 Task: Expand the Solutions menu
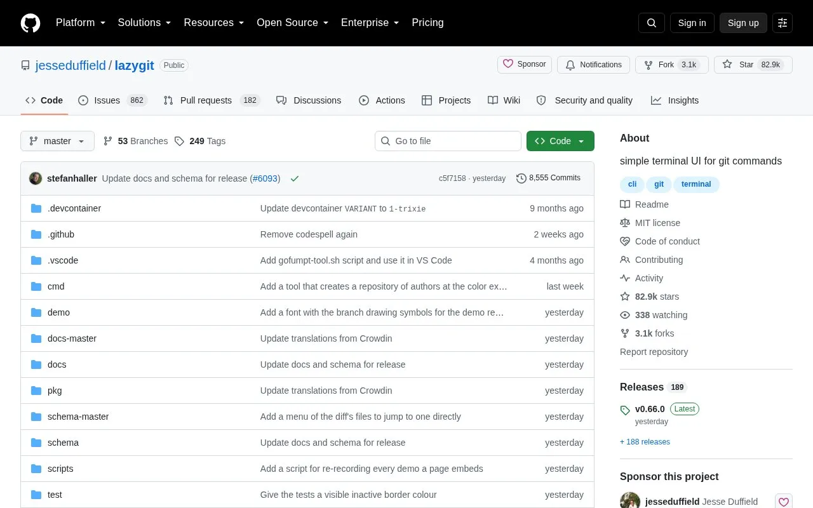(x=145, y=23)
